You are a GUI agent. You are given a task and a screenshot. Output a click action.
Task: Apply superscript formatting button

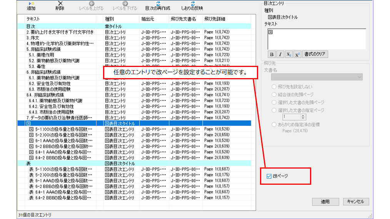[x=297, y=54]
